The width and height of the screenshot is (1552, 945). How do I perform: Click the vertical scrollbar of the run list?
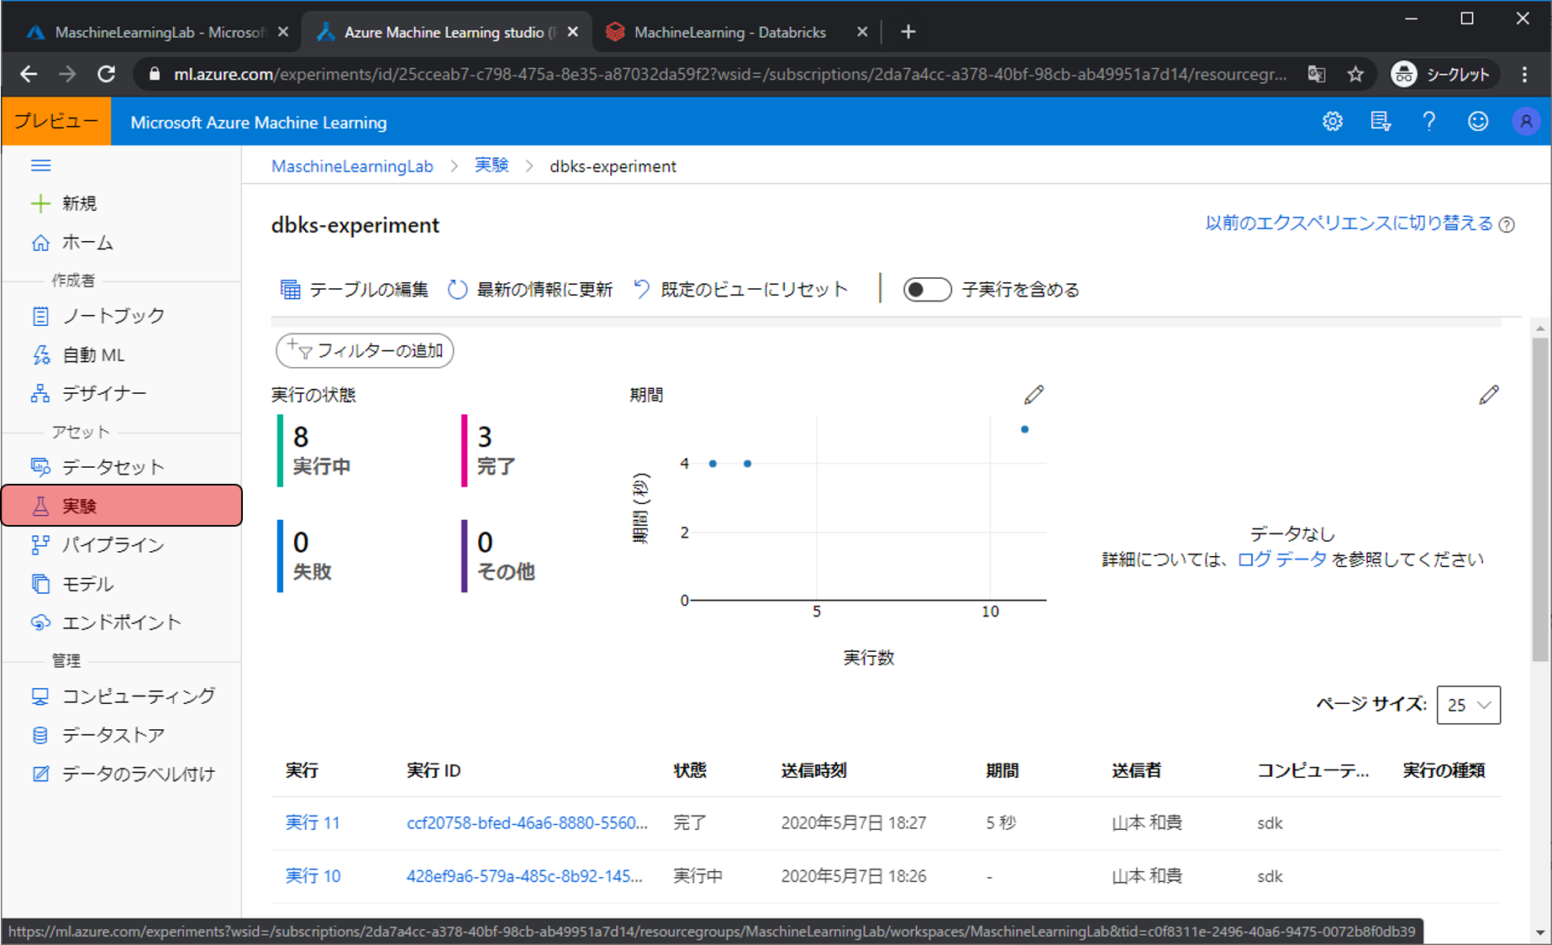(1539, 500)
